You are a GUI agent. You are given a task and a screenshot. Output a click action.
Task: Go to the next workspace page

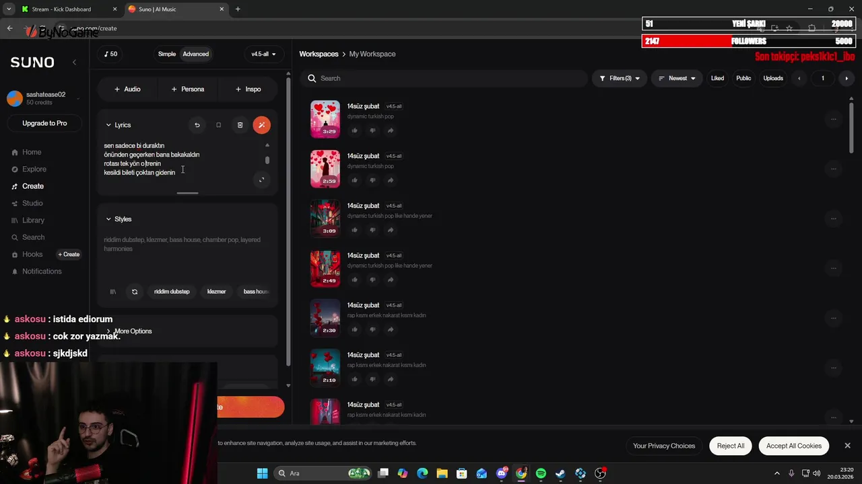847,79
